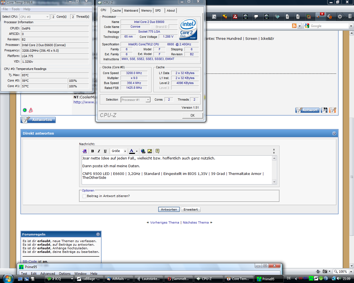Switch to Mainboard tab in CPU-Z

tap(131, 11)
